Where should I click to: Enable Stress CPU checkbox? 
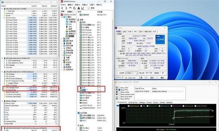pyautogui.click(x=119, y=87)
